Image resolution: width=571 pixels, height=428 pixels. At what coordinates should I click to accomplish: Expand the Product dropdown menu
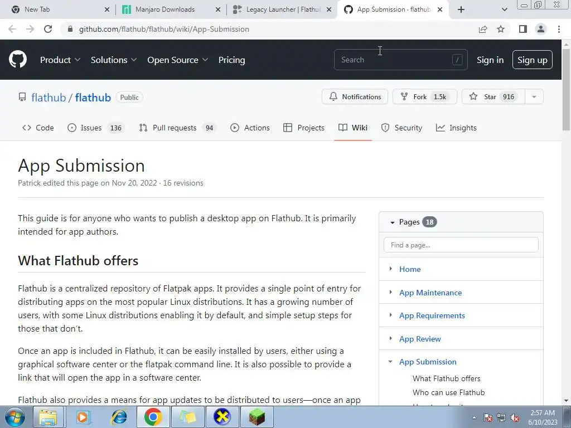point(60,60)
